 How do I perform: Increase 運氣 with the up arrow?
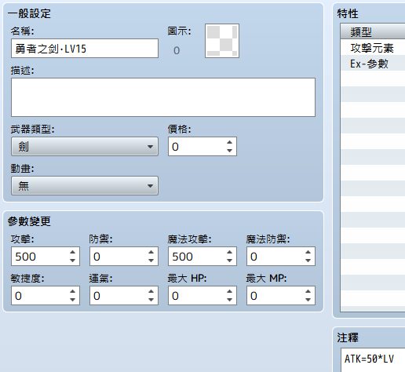151,291
